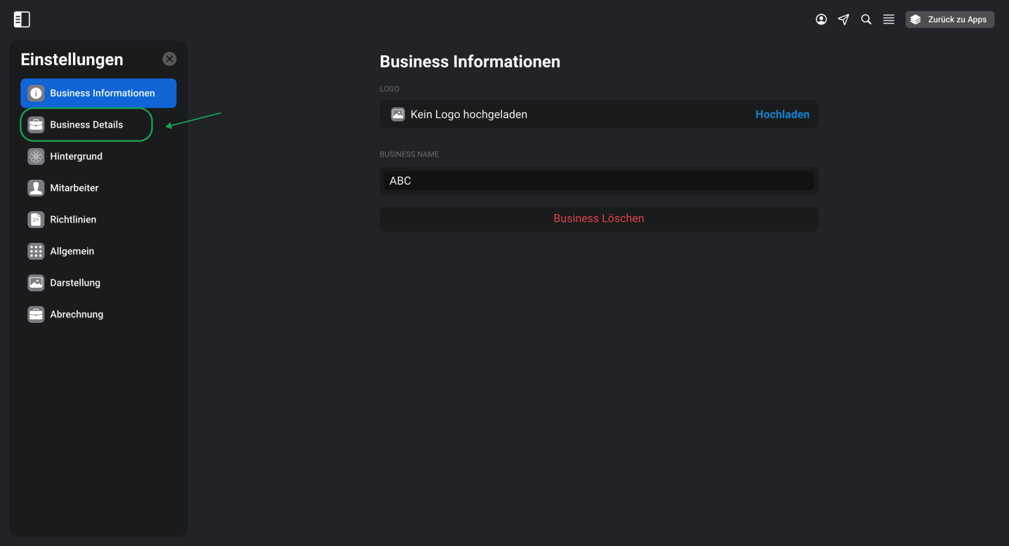Viewport: 1009px width, 546px height.
Task: Open the Business Details settings
Action: [86, 125]
